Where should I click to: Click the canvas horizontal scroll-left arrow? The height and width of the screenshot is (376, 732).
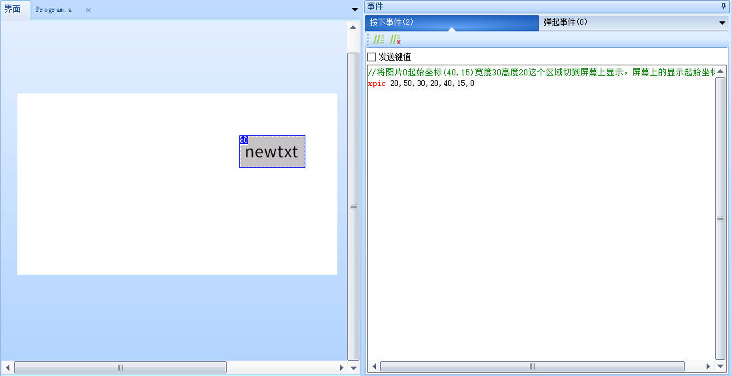(x=7, y=367)
